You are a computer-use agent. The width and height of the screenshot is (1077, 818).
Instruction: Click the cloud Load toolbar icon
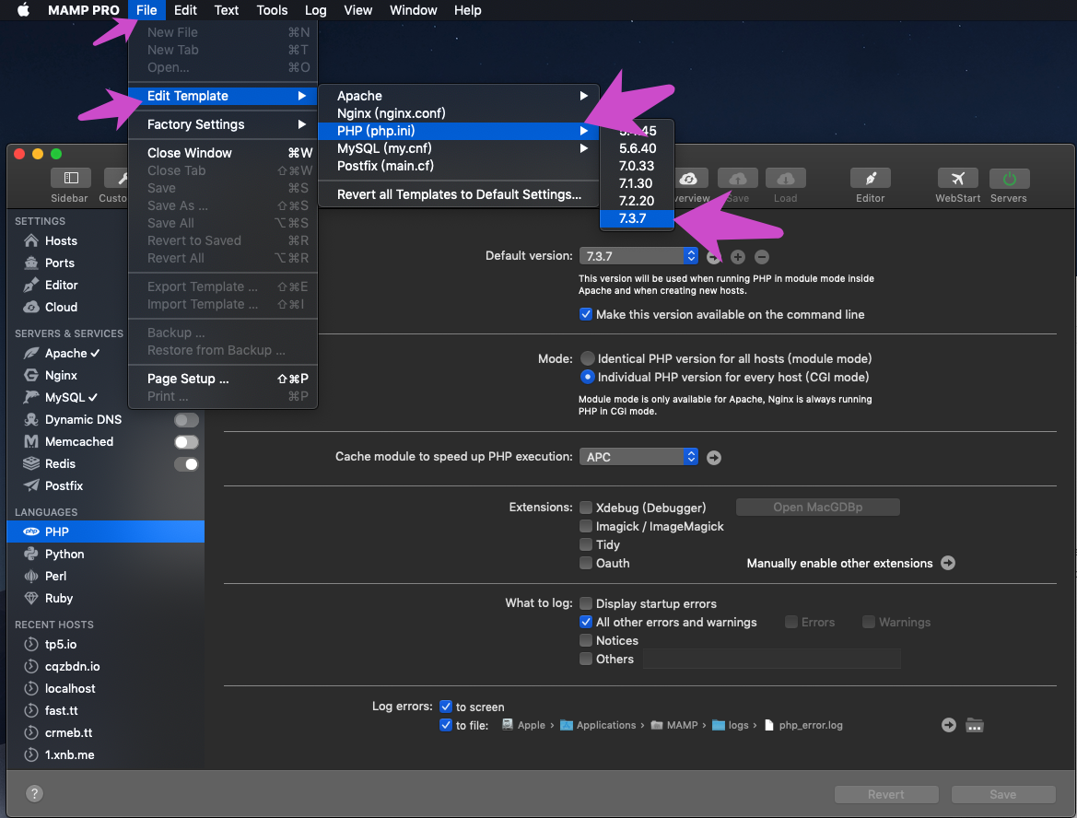[785, 178]
